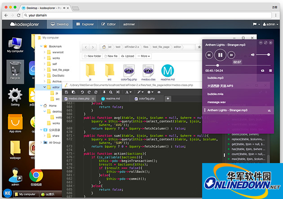The height and width of the screenshot is (199, 283).
Task: Seek on the song progress bar
Action: [238, 65]
